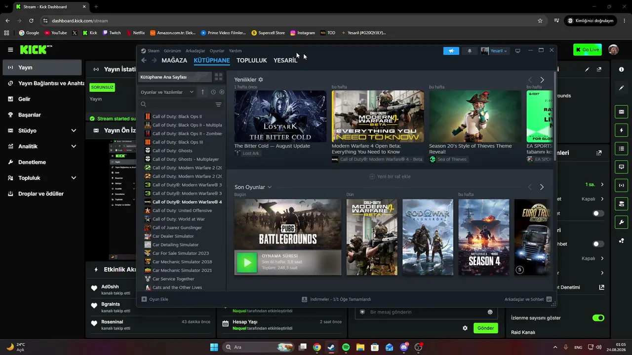The width and height of the screenshot is (632, 355).
Task: Expand Oyunlar ve Yazılımlar dropdown
Action: pyautogui.click(x=167, y=92)
